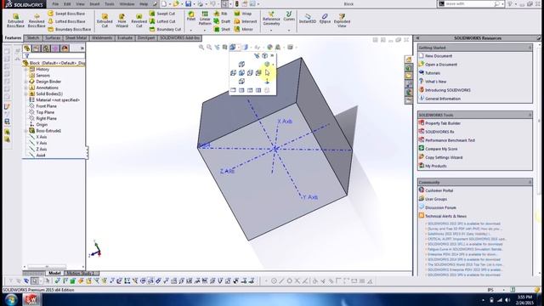Select the Shell feature tool
The image size is (544, 306).
pos(222,29)
